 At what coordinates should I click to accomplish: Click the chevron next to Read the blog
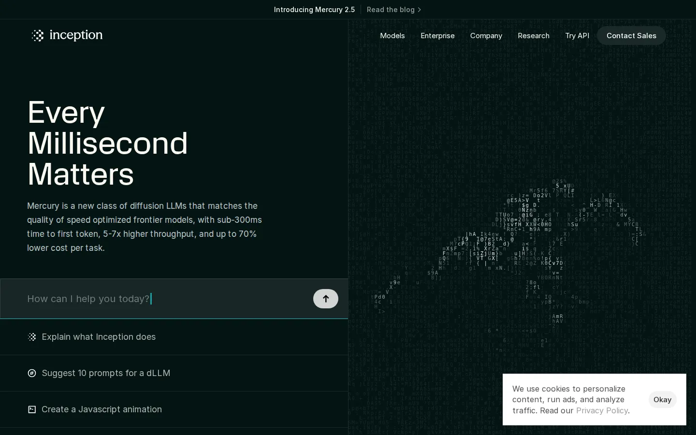tap(419, 10)
